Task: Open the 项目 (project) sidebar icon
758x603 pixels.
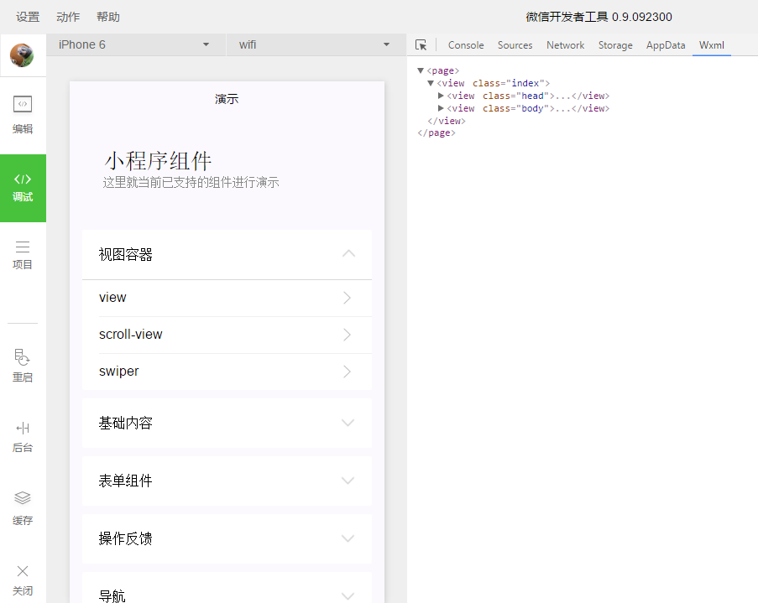Action: (23, 255)
